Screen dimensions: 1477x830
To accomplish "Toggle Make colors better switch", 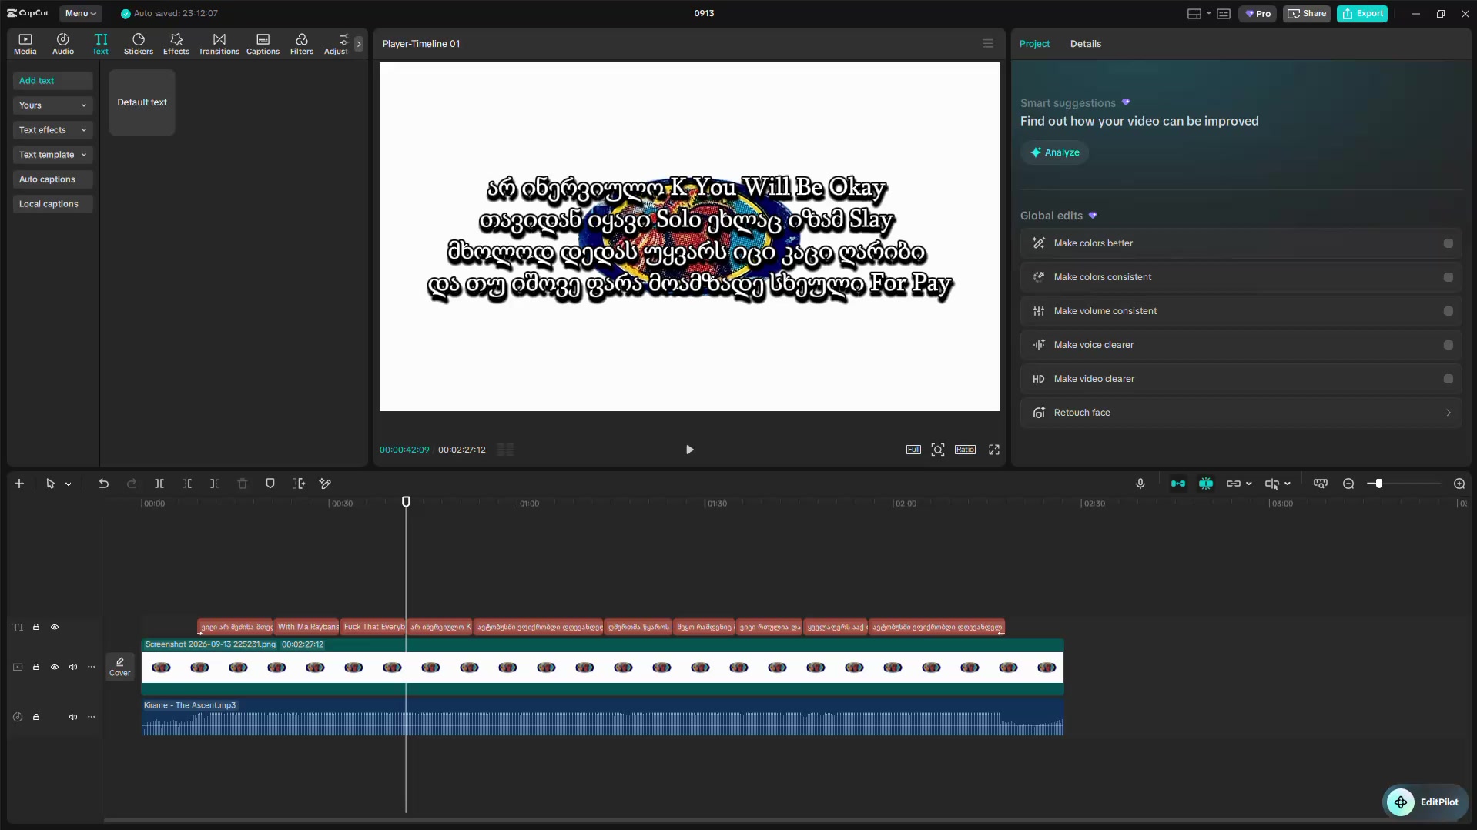I will click(1449, 243).
